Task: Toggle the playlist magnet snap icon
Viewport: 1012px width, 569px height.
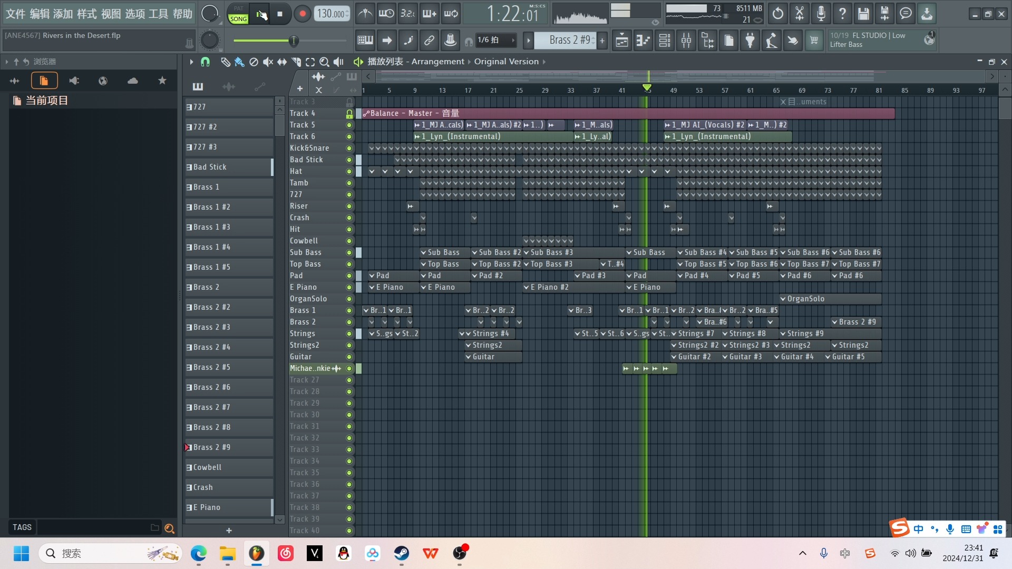Action: pyautogui.click(x=205, y=62)
